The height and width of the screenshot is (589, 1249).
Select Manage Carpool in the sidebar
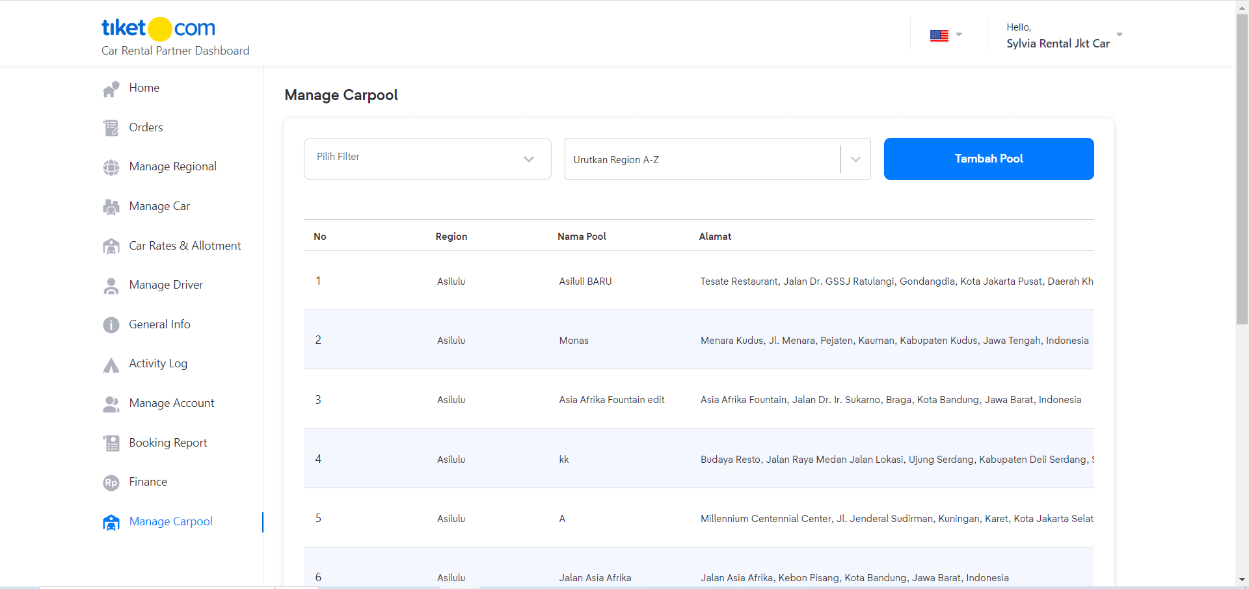[170, 521]
